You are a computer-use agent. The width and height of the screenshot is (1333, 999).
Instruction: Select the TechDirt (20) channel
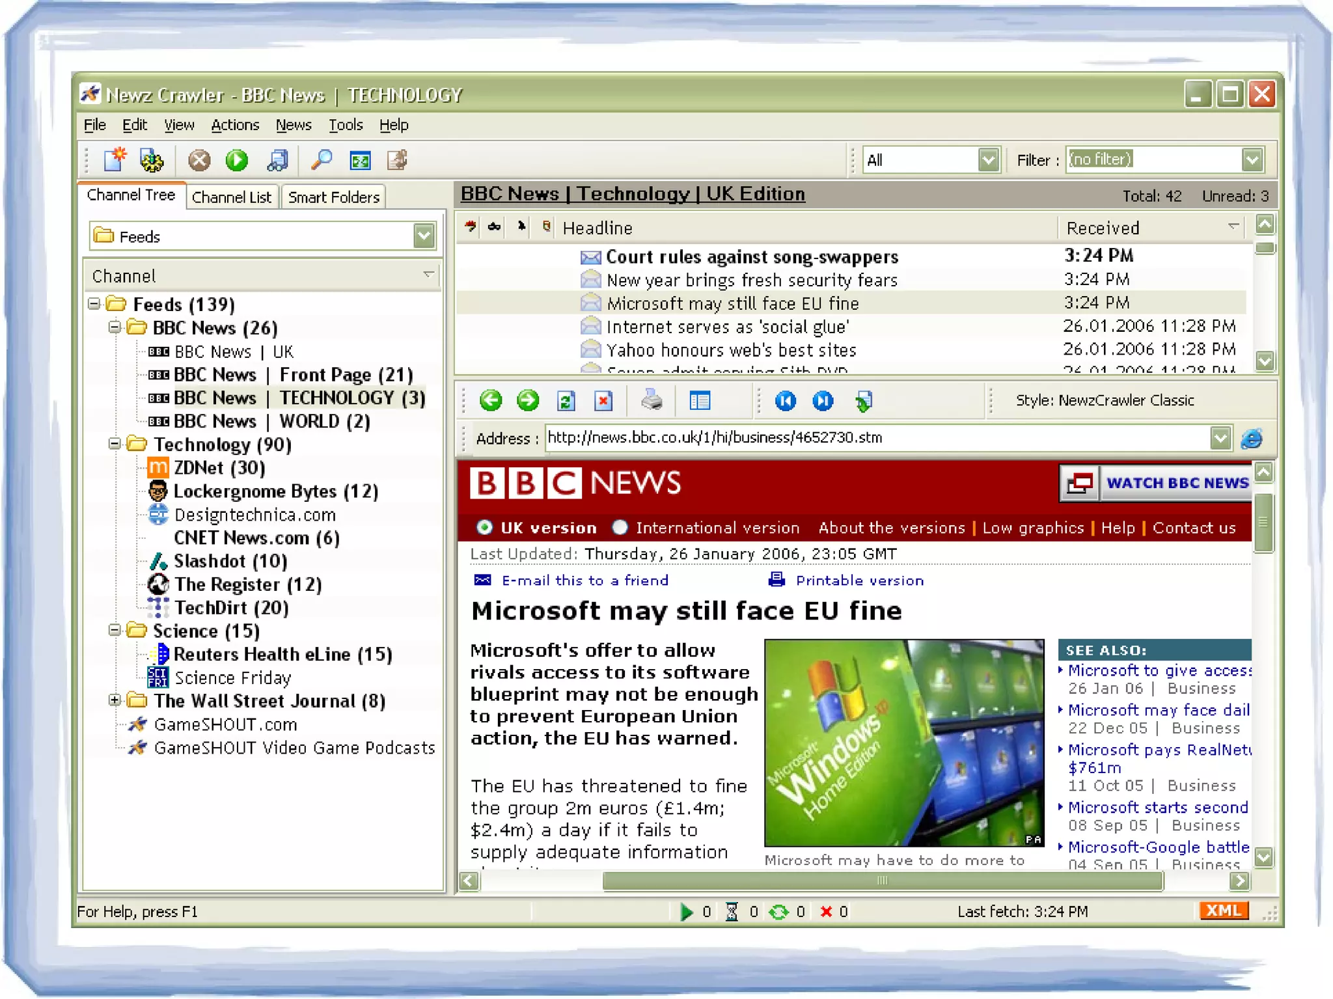pos(231,608)
